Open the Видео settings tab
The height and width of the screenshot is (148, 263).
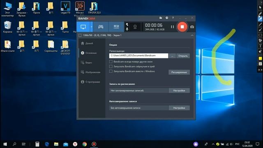[x=87, y=62]
